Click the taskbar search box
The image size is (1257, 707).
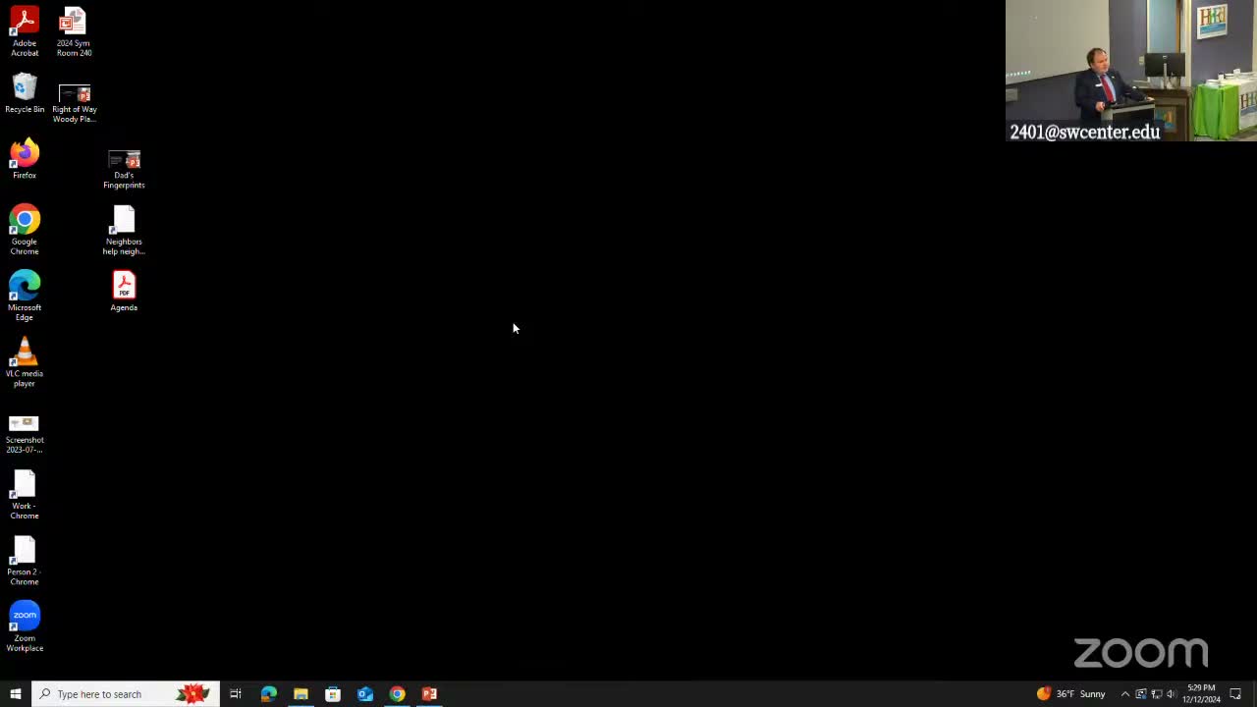[126, 694]
